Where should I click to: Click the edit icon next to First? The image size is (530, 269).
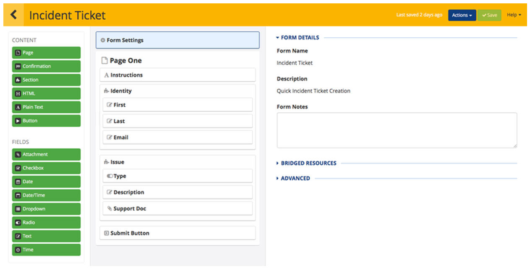110,105
